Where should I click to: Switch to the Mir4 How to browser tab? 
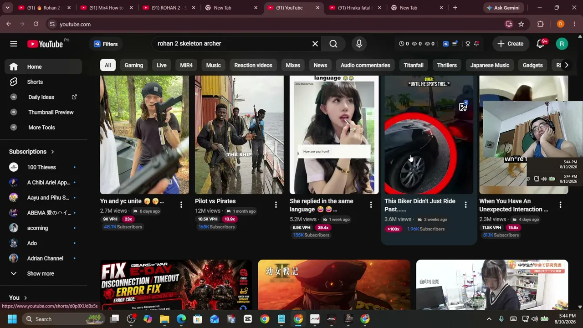[x=107, y=8]
